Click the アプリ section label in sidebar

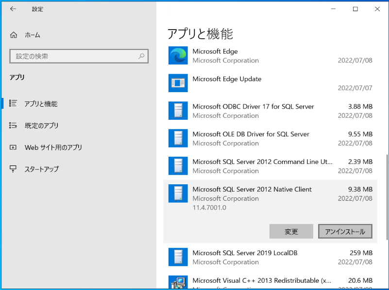(17, 77)
